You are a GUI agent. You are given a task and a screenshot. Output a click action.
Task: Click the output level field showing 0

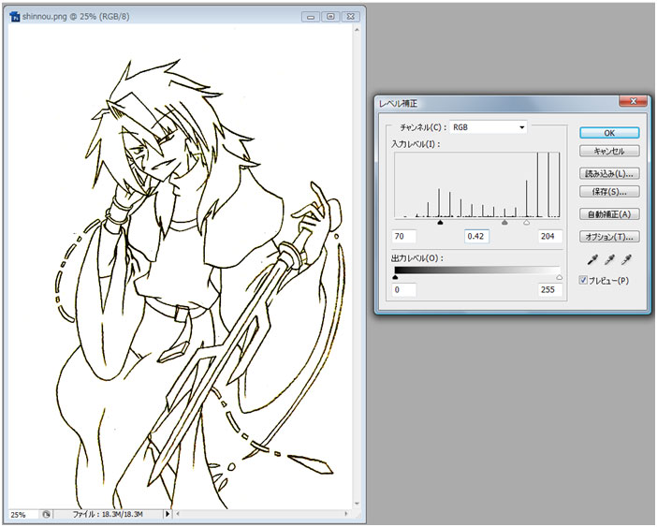pyautogui.click(x=404, y=290)
